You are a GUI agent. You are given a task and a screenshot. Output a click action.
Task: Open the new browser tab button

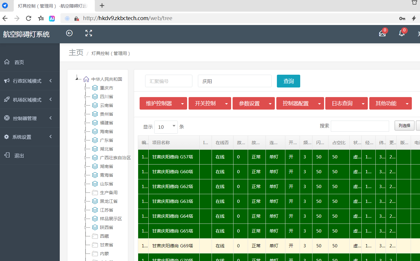pos(102,6)
